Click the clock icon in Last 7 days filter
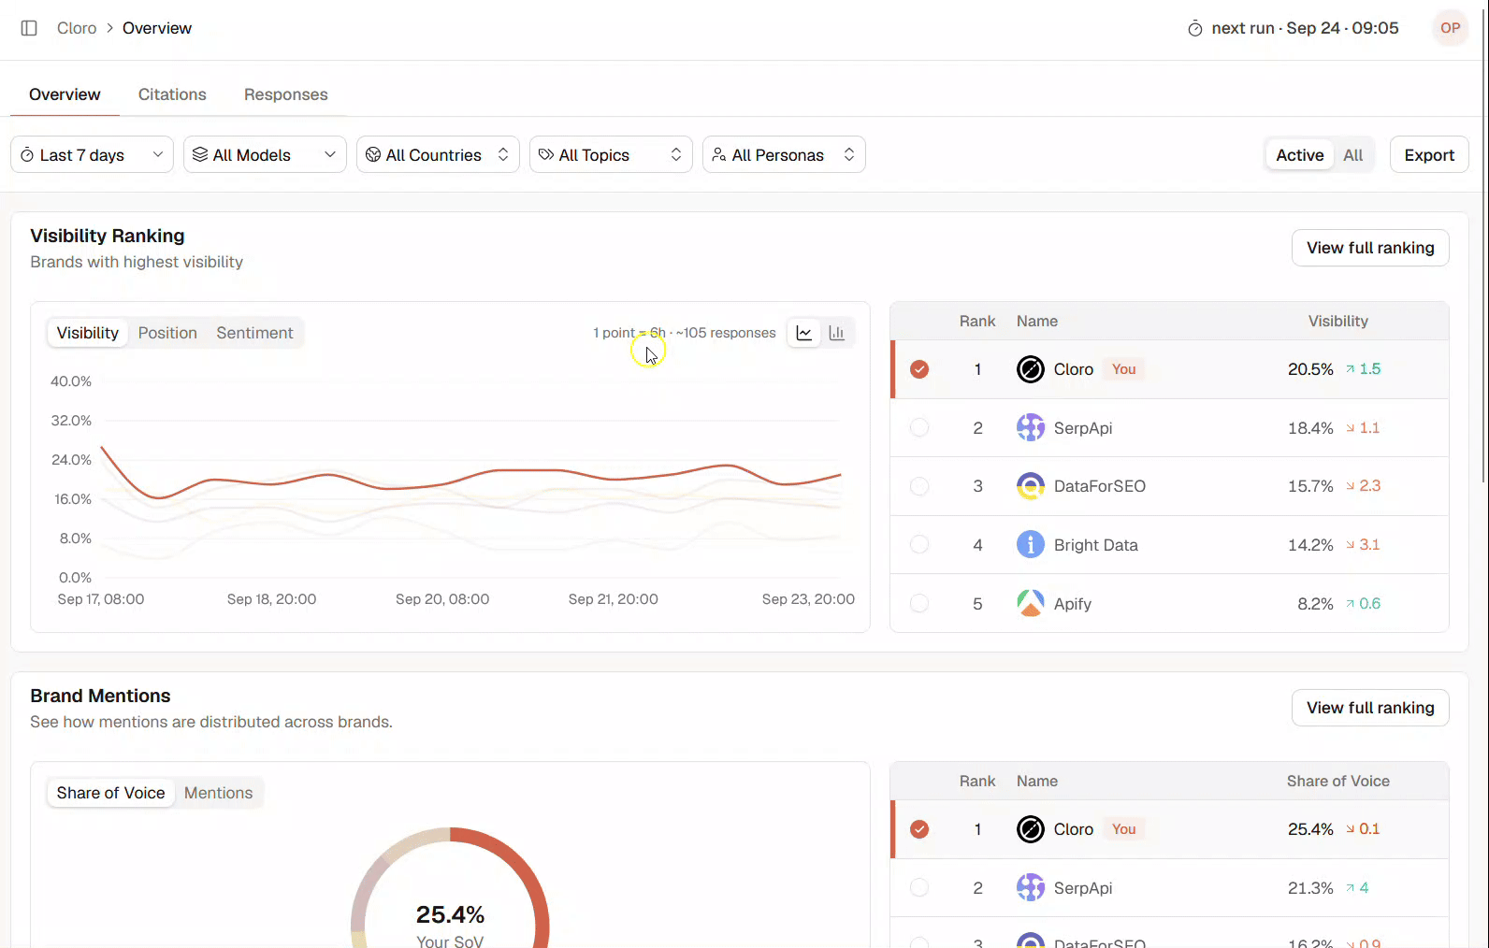The width and height of the screenshot is (1489, 948). coord(27,155)
